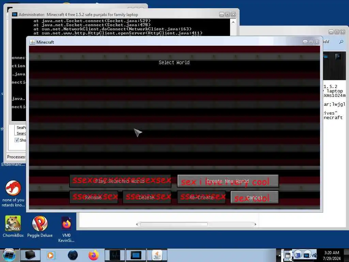Switch to the process monitor taskbar window
This screenshot has width=349, height=262.
click(115, 255)
